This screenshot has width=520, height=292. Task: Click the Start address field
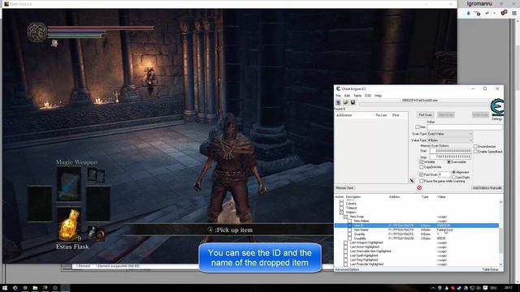(451, 151)
